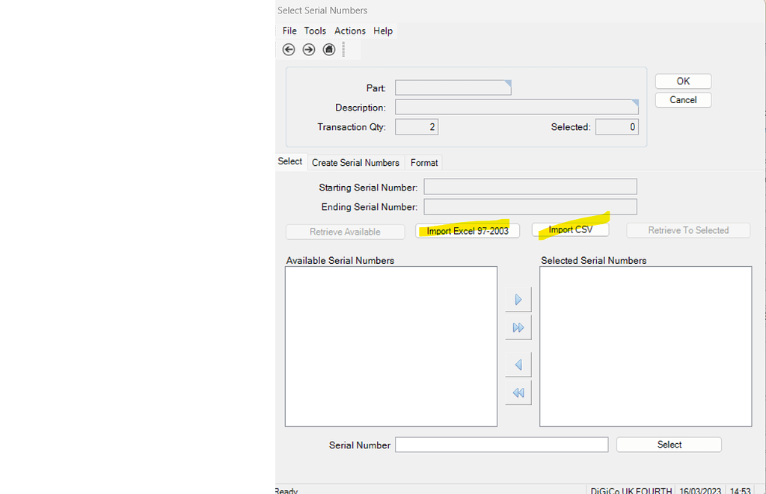The image size is (766, 494).
Task: Switch to the Create Serial Numbers tab
Action: tap(355, 162)
